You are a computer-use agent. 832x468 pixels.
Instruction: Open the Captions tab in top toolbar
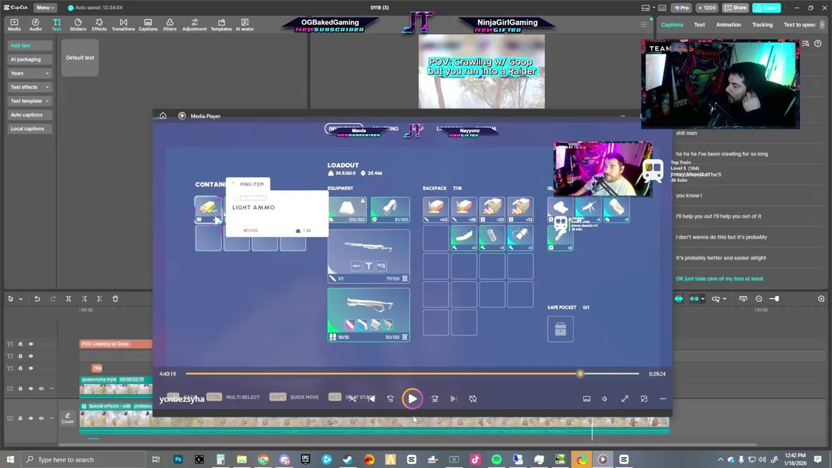(148, 25)
